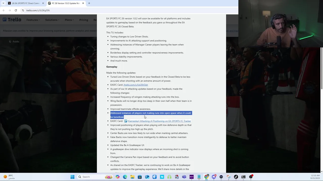Expand the Solutions menu

[x=52, y=20]
